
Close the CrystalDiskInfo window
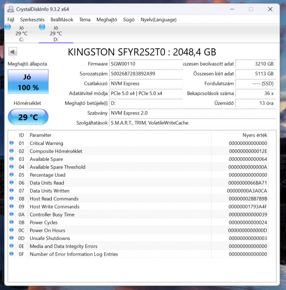coord(270,9)
